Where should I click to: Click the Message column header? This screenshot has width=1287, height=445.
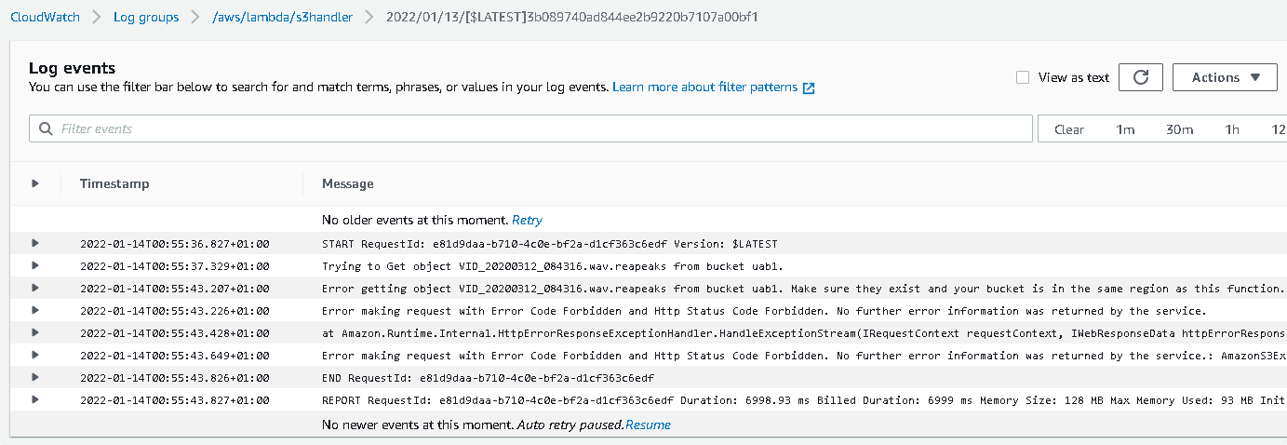point(348,183)
